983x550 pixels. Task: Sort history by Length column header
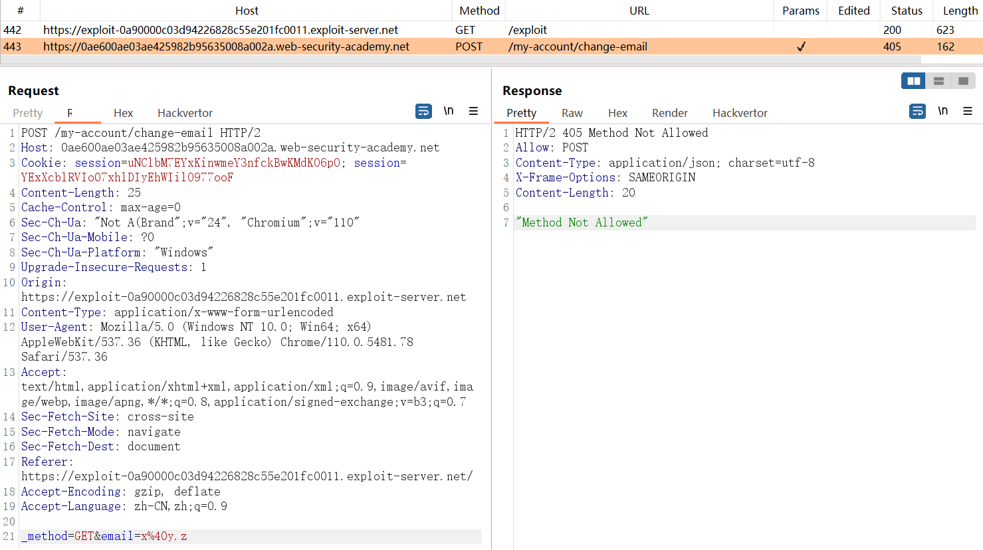pos(960,11)
